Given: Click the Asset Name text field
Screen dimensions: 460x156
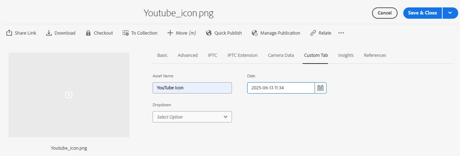Looking at the screenshot, I should pos(192,88).
